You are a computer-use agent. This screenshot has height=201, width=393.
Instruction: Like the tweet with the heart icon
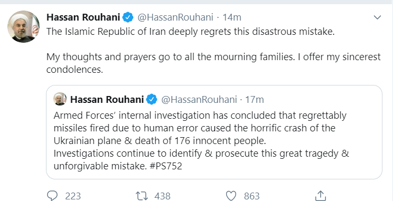(231, 196)
